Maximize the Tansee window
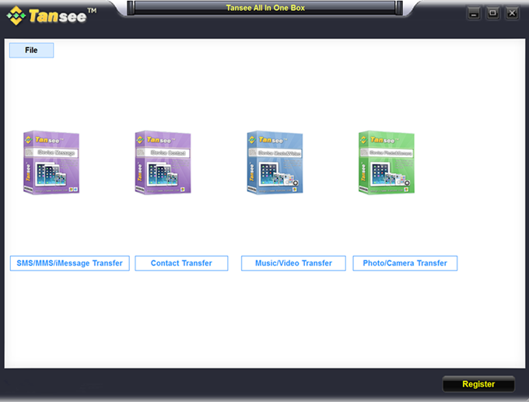The width and height of the screenshot is (529, 402). click(493, 13)
